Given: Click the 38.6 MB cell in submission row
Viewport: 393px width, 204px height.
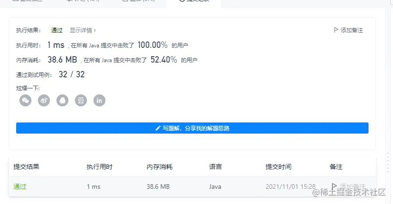Looking at the screenshot, I should click(158, 187).
